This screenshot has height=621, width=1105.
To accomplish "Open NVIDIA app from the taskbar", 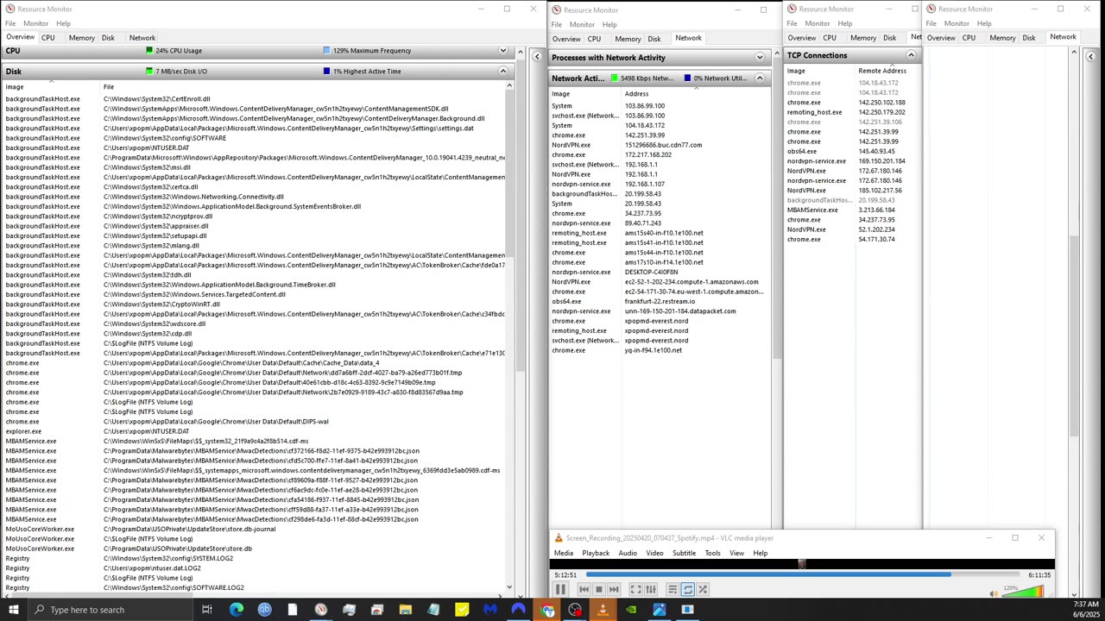I will 631,610.
